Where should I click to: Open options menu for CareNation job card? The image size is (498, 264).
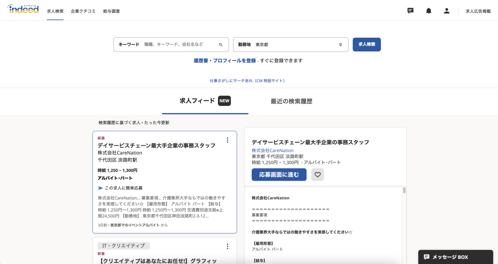227,140
